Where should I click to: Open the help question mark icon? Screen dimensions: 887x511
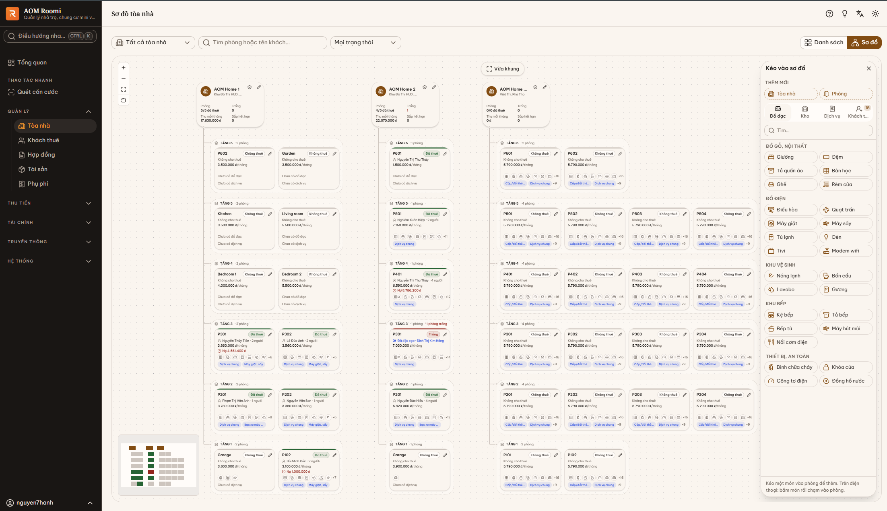pos(829,14)
